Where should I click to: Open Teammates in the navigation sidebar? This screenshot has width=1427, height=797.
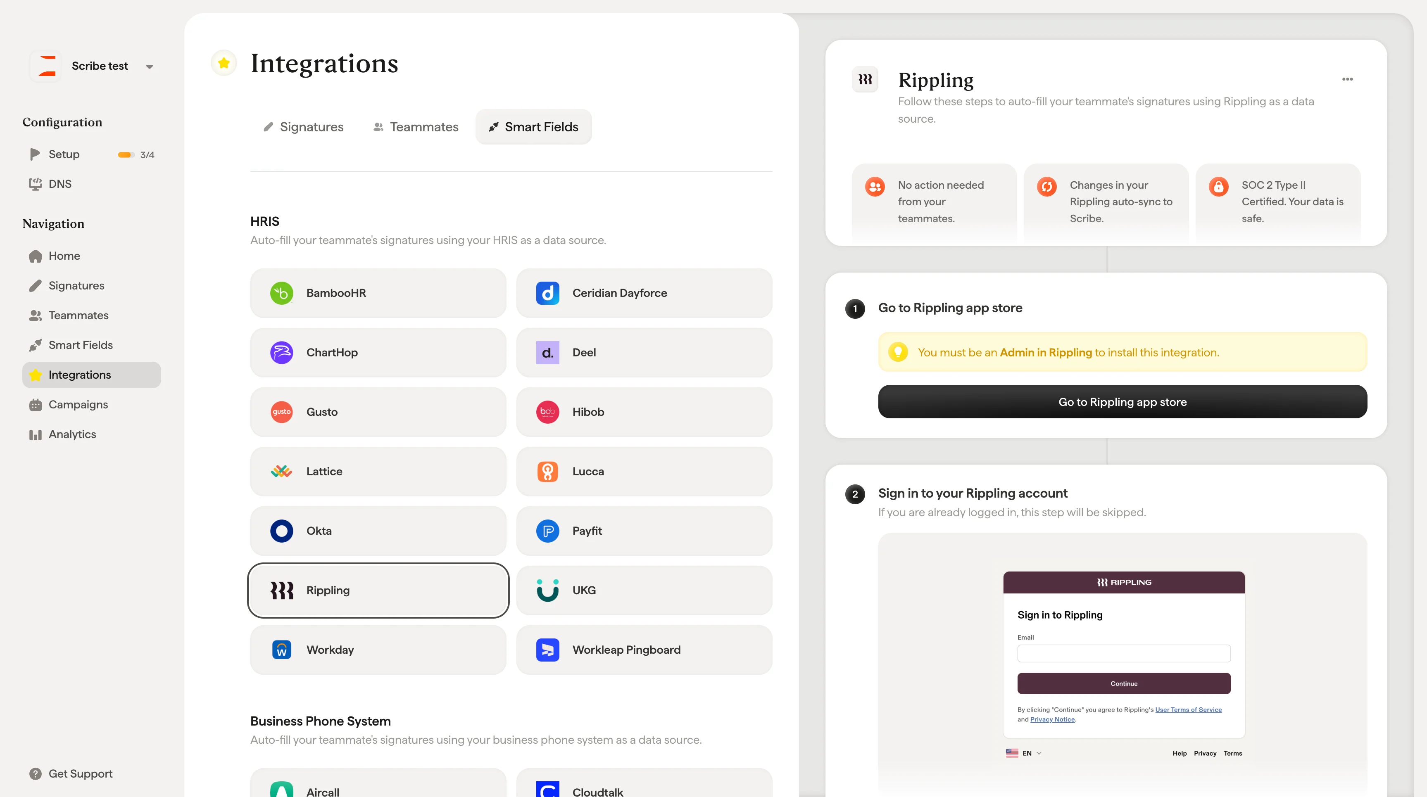[91, 315]
